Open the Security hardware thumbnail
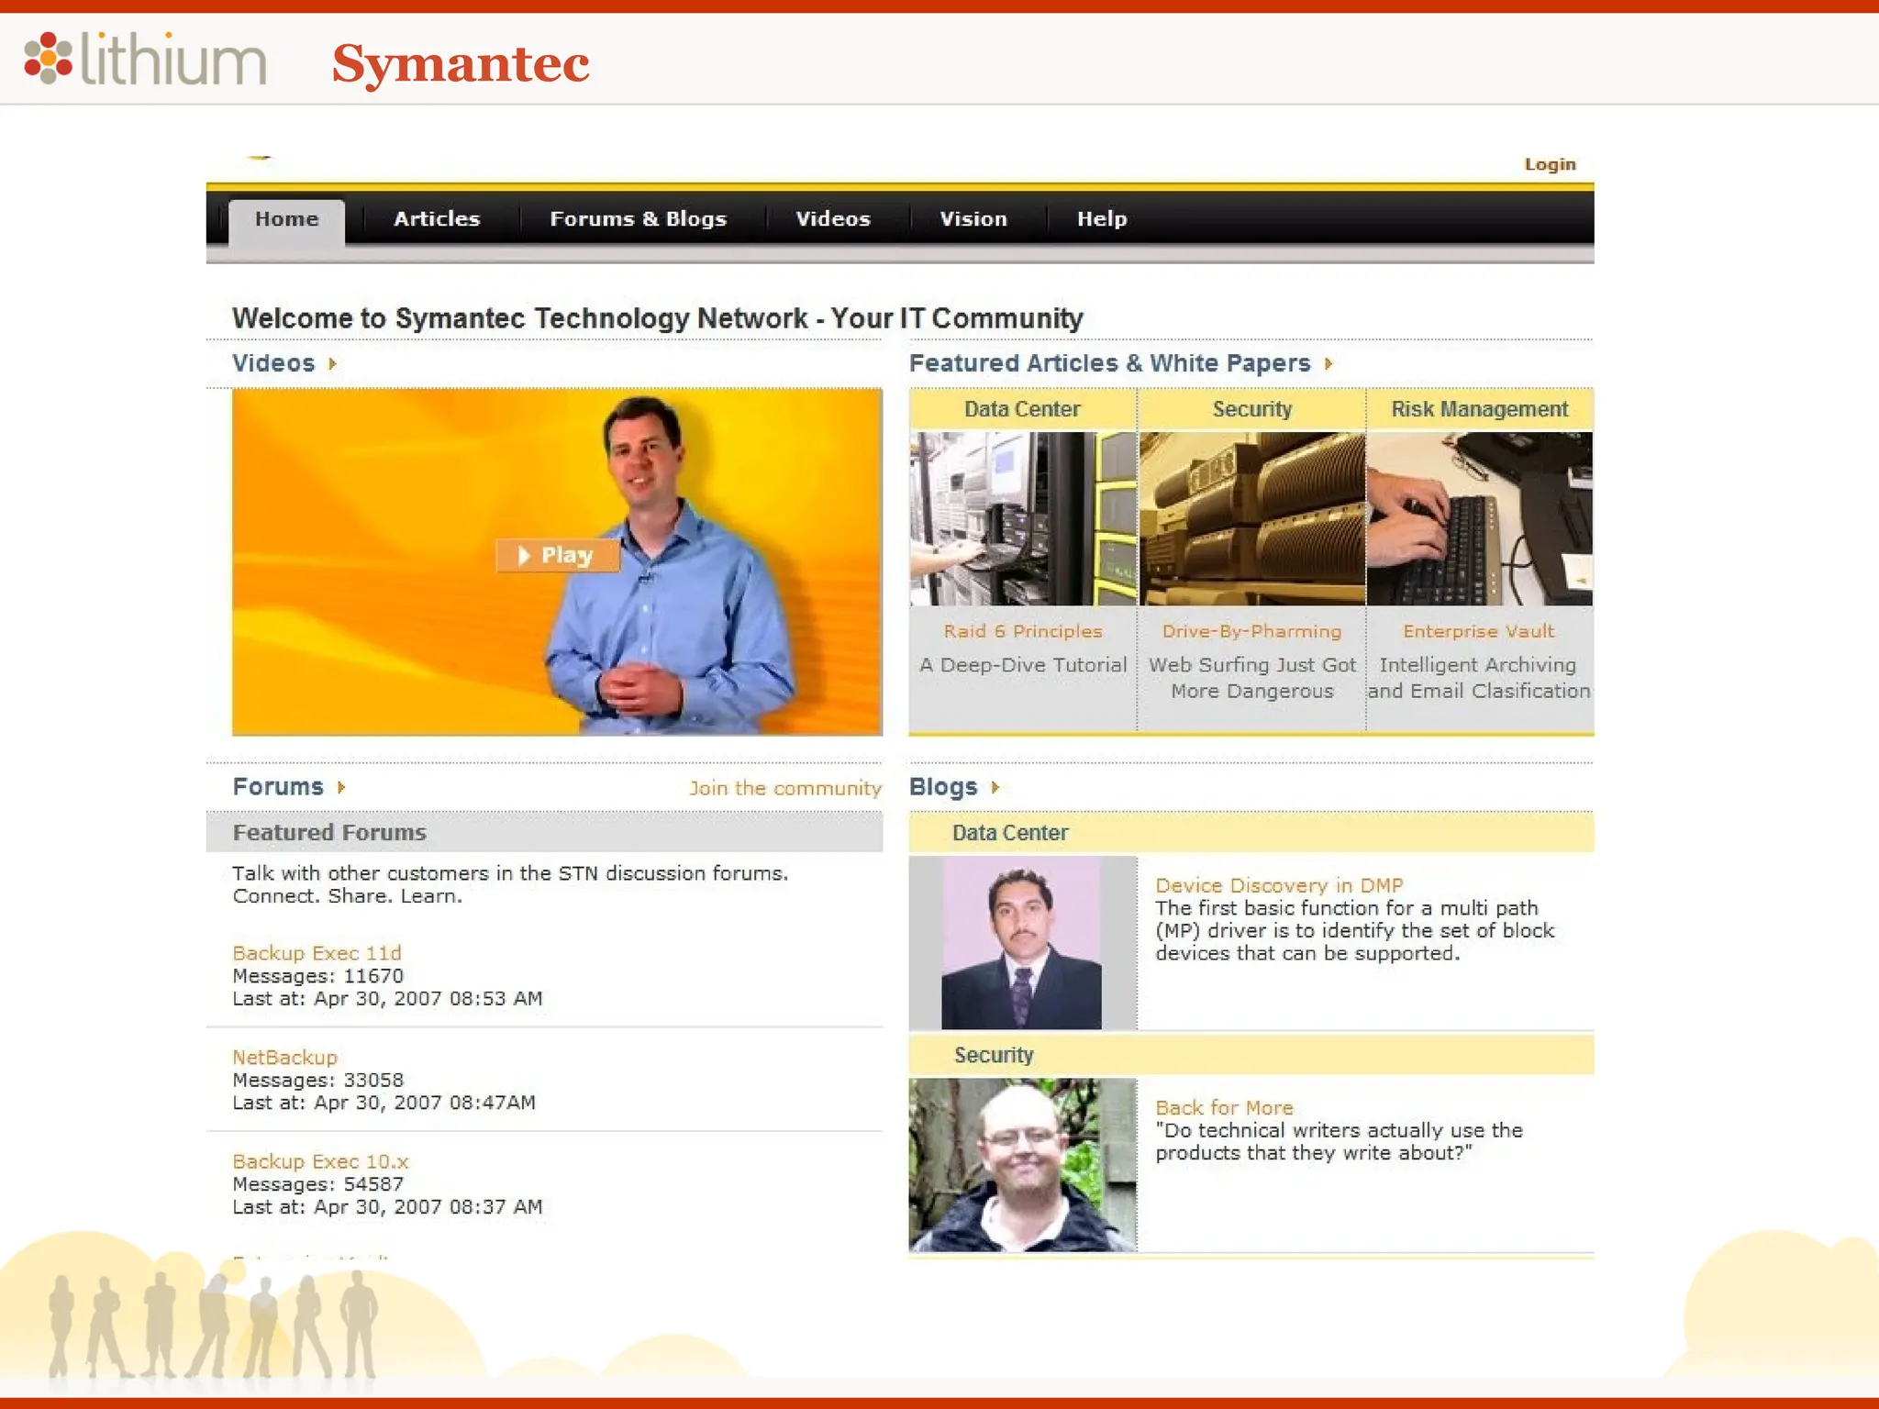Image resolution: width=1879 pixels, height=1409 pixels. pos(1251,518)
